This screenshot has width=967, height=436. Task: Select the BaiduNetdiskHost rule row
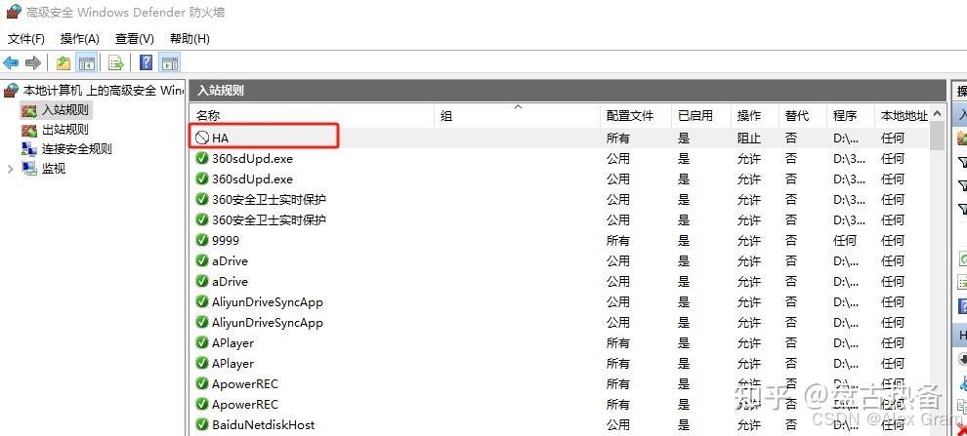click(x=264, y=424)
